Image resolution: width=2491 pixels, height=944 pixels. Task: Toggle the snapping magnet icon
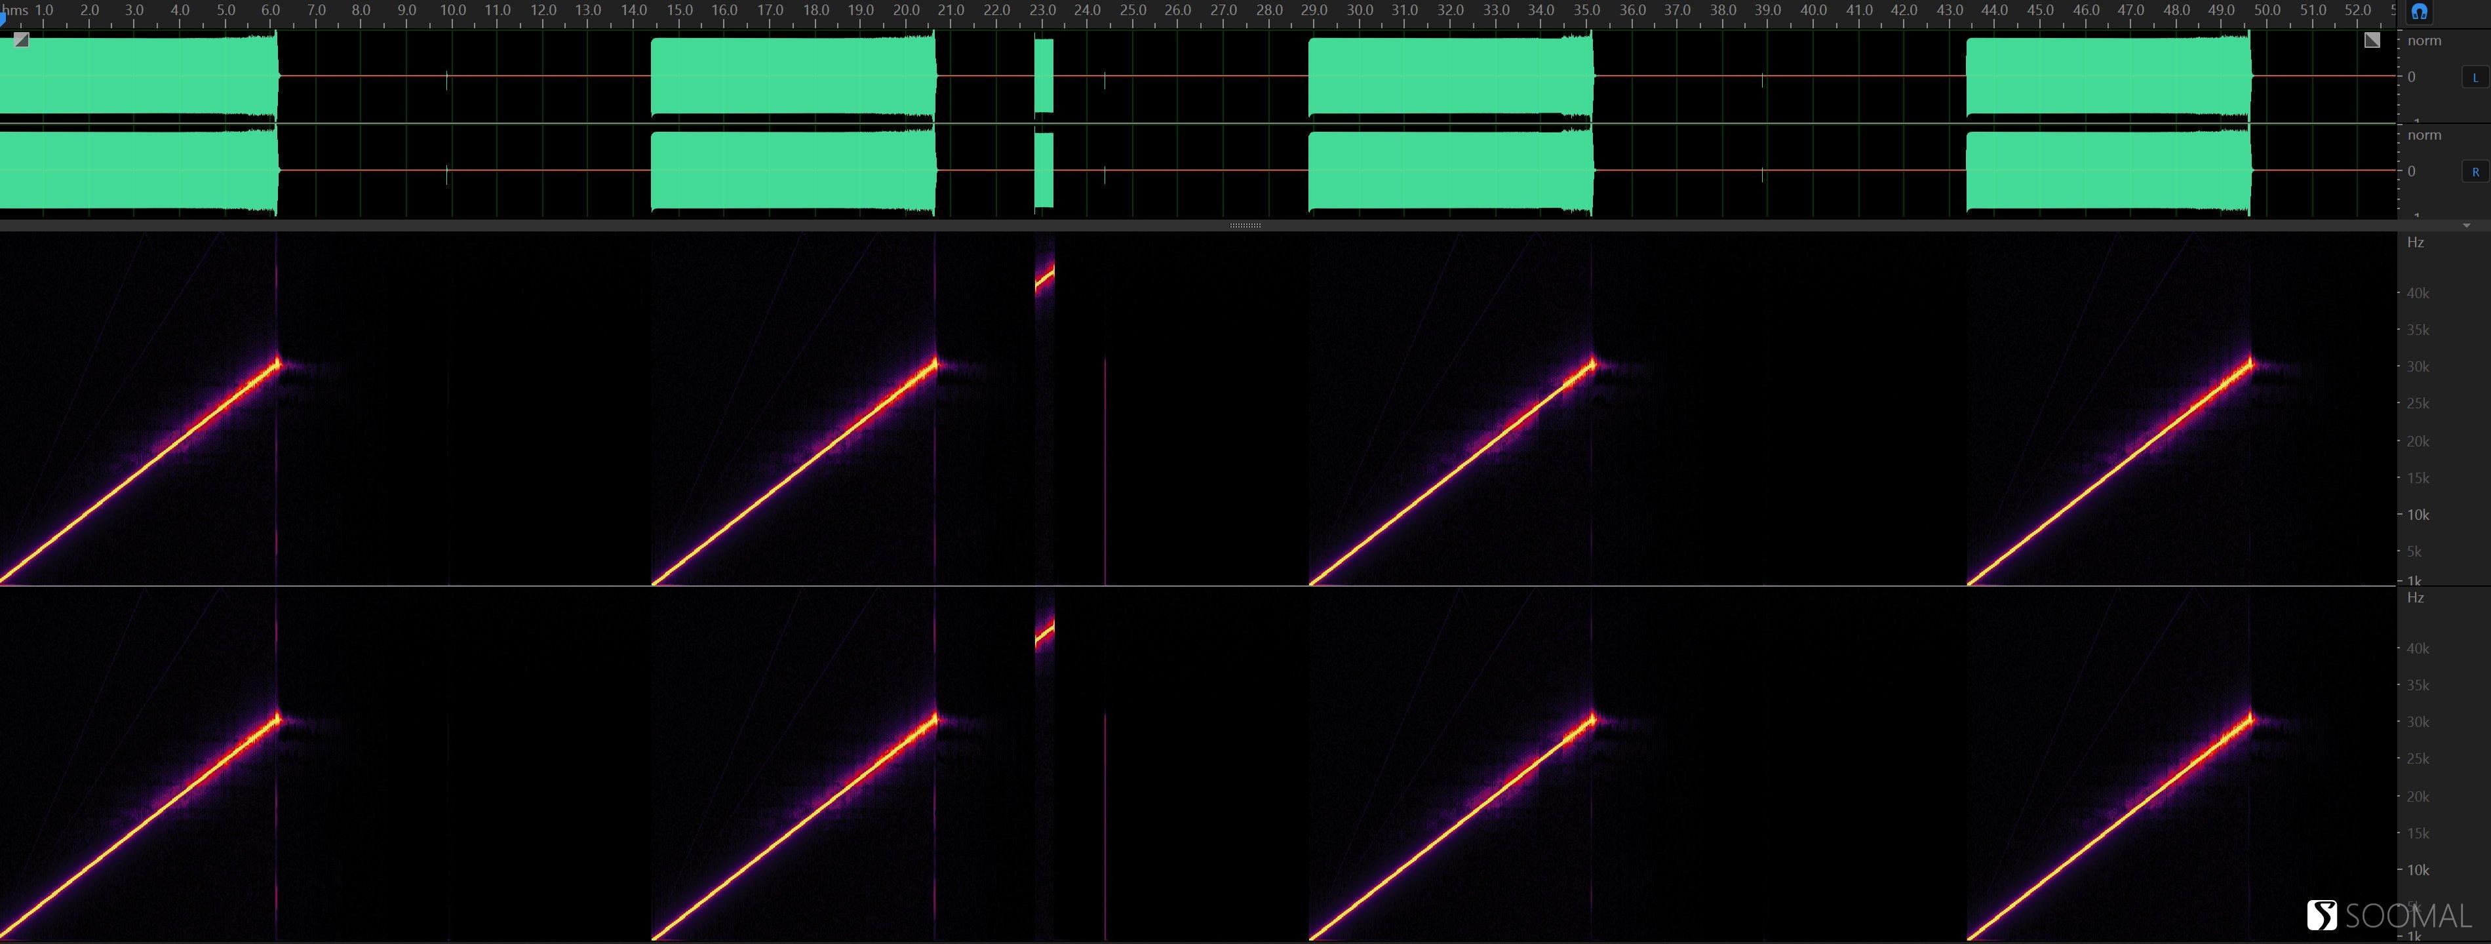tap(2418, 12)
